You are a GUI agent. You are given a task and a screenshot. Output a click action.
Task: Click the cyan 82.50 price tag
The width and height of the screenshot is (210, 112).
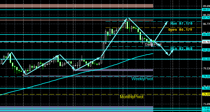tap(206, 50)
